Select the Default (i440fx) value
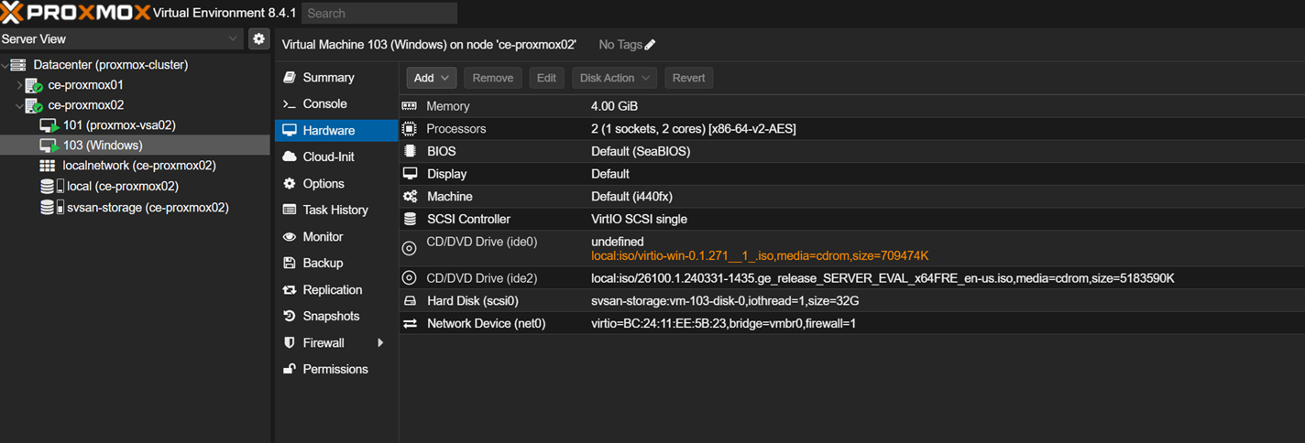 coord(632,197)
